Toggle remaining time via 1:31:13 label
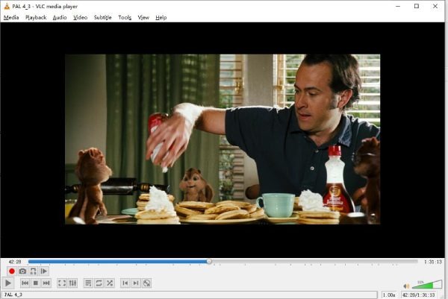The width and height of the screenshot is (448, 299). click(x=432, y=262)
